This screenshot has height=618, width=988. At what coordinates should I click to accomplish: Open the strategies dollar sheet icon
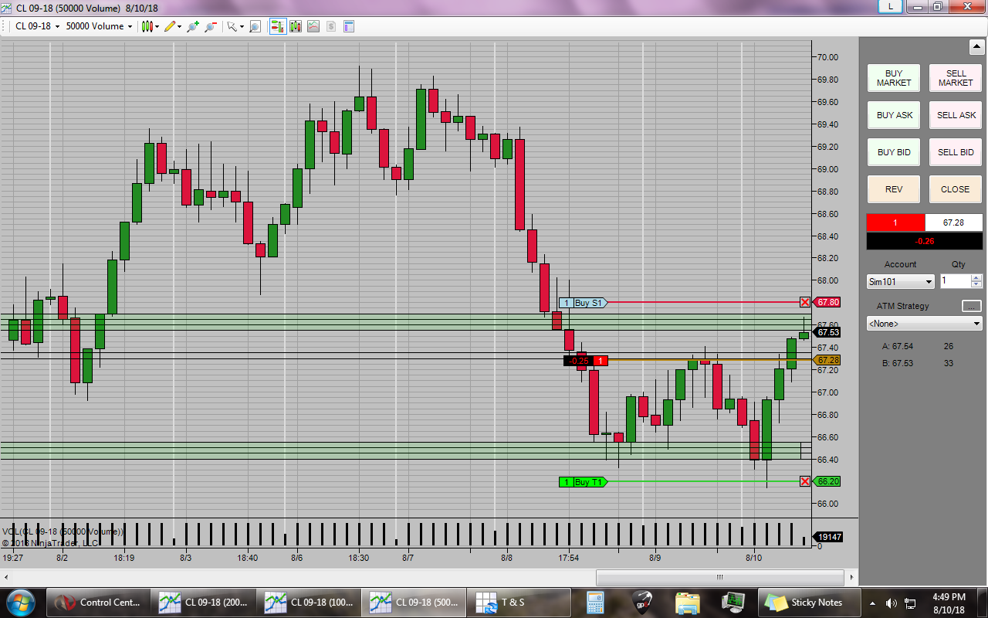coord(330,26)
